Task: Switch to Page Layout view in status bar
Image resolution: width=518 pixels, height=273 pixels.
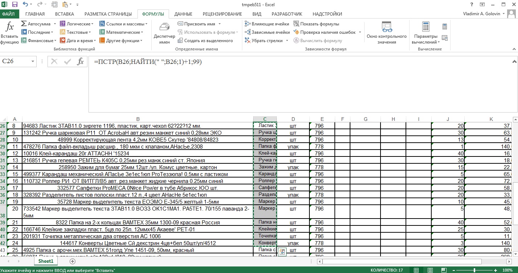Action: pos(428,270)
